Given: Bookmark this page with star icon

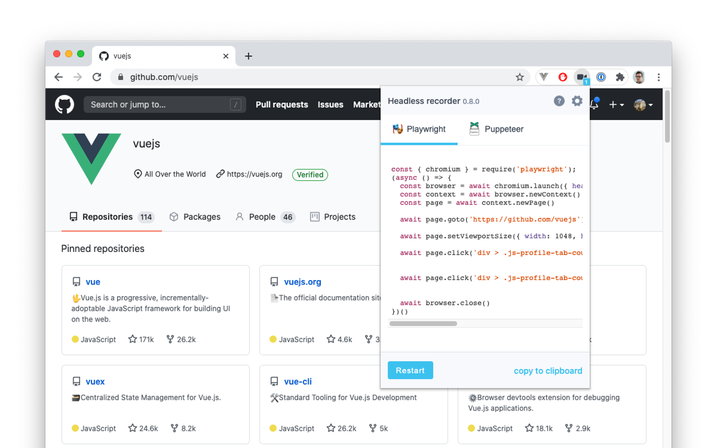Looking at the screenshot, I should tap(520, 77).
